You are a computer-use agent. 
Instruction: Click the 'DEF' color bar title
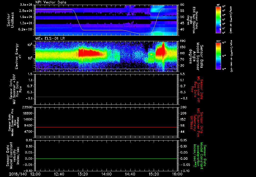(218, 41)
